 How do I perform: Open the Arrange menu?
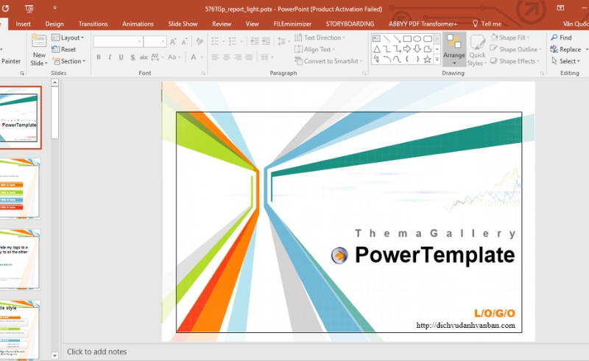click(x=454, y=49)
